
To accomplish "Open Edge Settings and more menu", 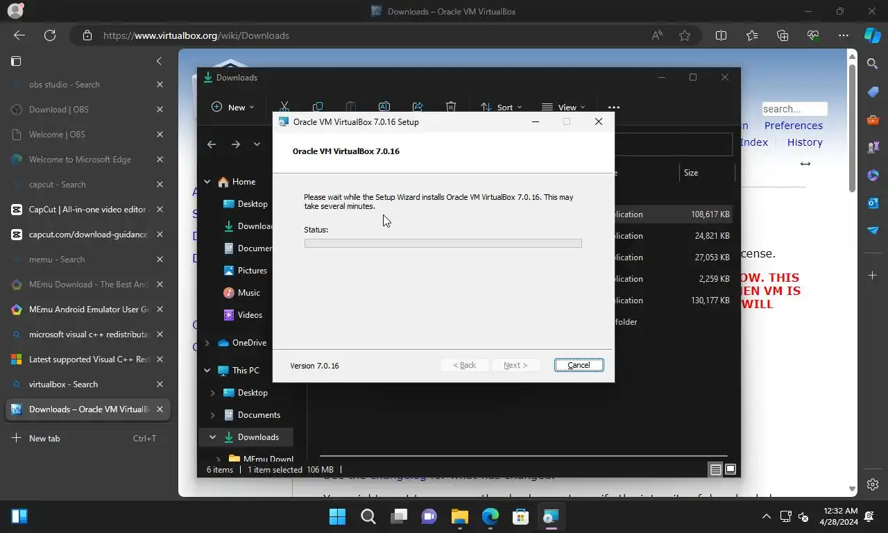I will point(844,35).
